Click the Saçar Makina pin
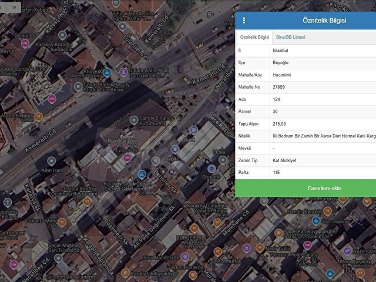 pyautogui.click(x=58, y=258)
